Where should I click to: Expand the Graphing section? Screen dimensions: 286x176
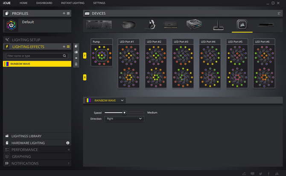pyautogui.click(x=37, y=156)
